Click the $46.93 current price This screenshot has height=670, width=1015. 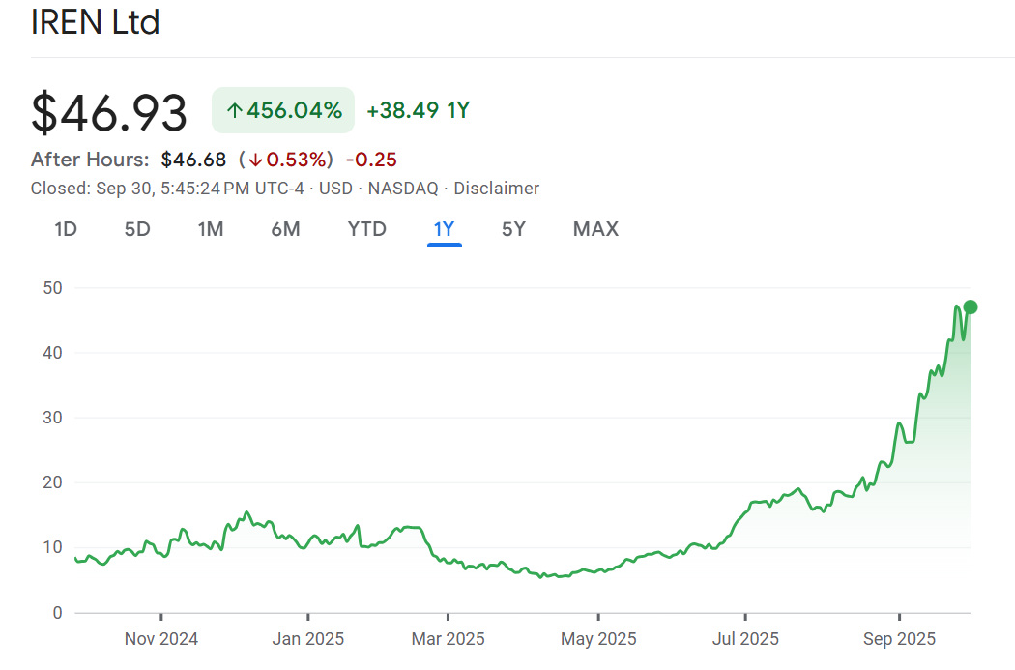(x=109, y=113)
